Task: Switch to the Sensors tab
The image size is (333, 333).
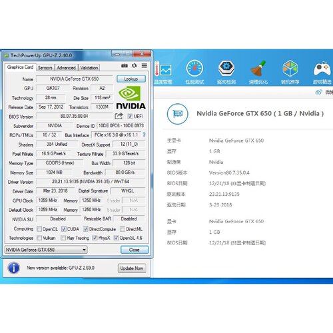Action: pos(45,68)
